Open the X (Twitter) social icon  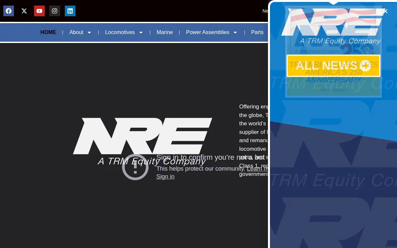(24, 11)
